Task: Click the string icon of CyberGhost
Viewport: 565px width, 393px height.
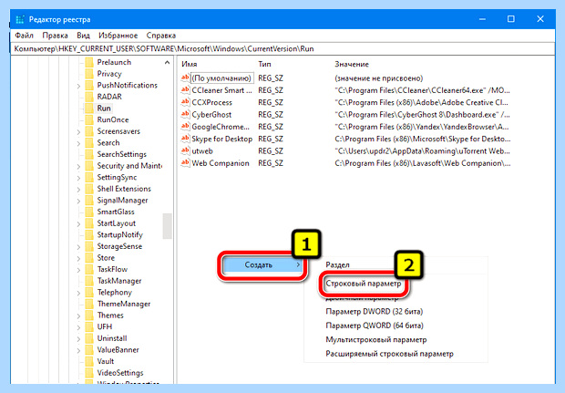Action: (185, 114)
